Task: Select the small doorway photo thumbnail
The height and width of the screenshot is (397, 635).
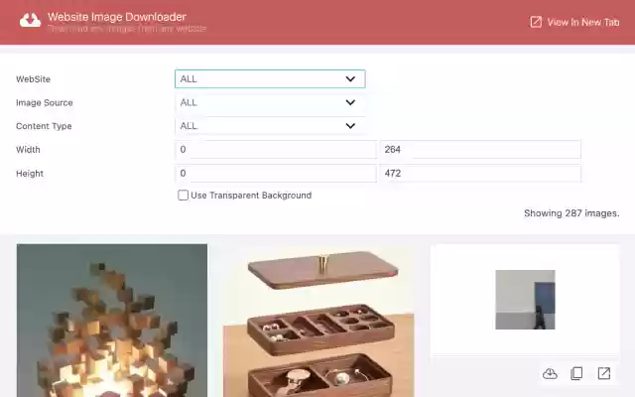Action: click(x=525, y=300)
